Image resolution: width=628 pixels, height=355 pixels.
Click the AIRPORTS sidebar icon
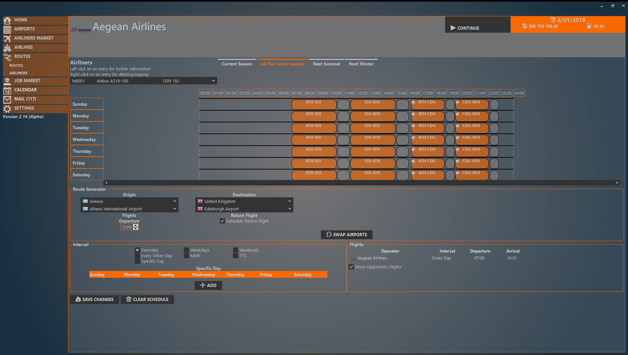7,28
